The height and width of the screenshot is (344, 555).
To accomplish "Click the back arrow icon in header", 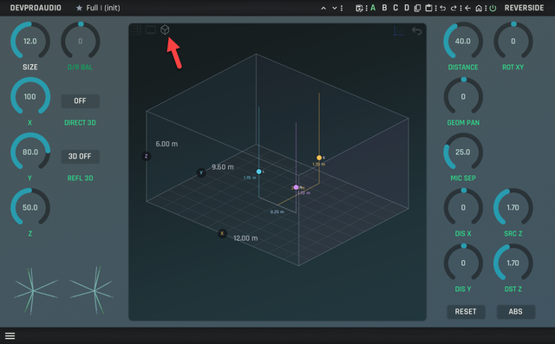I will (468, 8).
